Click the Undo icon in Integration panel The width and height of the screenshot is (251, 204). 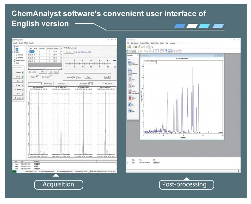coord(130,105)
